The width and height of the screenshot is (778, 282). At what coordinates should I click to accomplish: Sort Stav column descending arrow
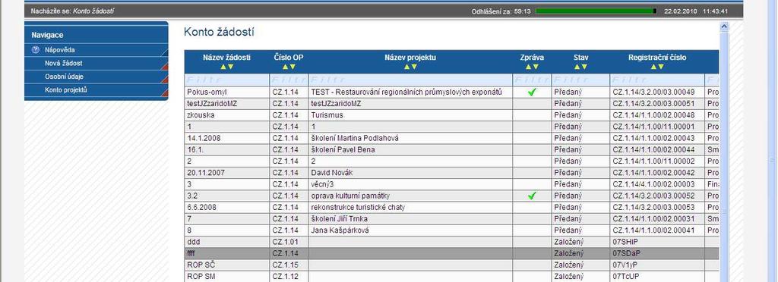[584, 67]
